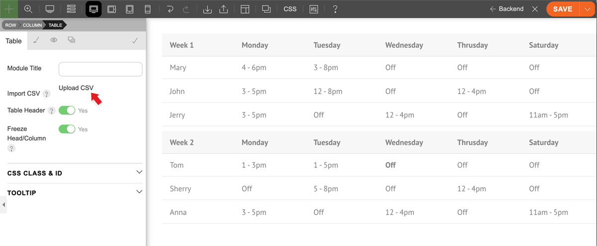The height and width of the screenshot is (246, 597).
Task: Switch to the Table tab
Action: coord(13,41)
